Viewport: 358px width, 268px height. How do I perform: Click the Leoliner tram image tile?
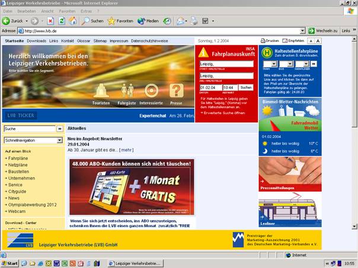(x=290, y=209)
